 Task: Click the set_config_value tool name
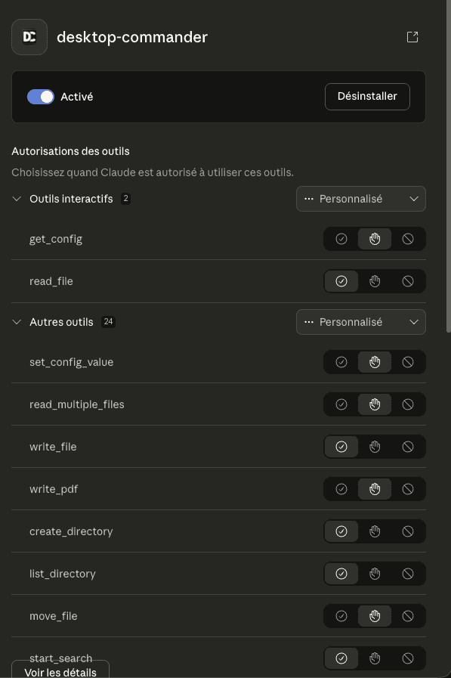(x=71, y=362)
